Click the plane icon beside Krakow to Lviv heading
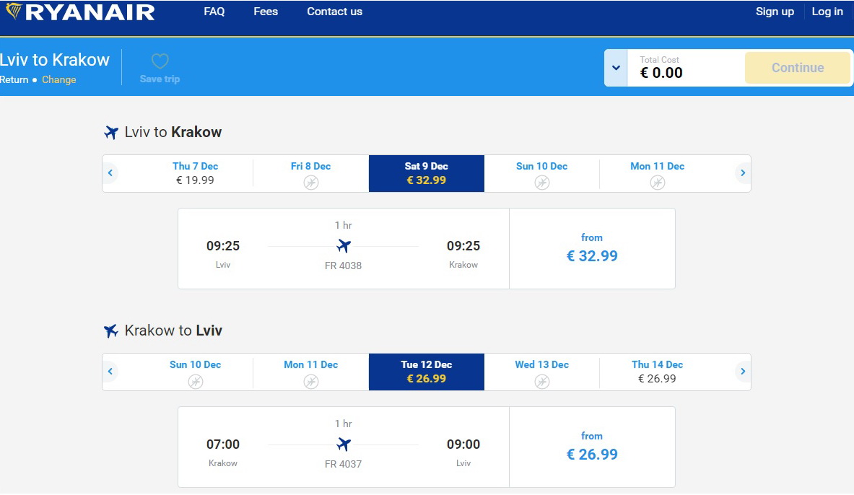Screen dimensions: 854x495 point(111,331)
